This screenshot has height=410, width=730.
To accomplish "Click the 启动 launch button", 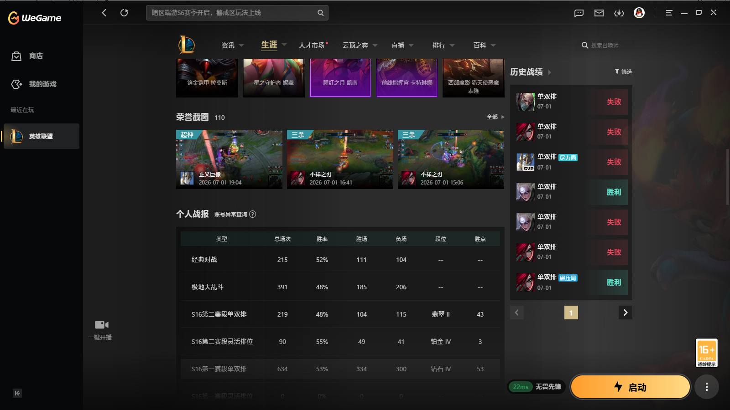I will [631, 387].
